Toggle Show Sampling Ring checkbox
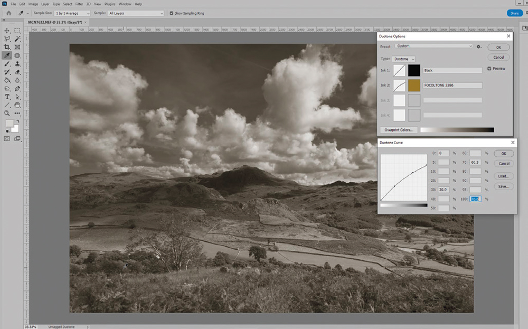 (172, 13)
